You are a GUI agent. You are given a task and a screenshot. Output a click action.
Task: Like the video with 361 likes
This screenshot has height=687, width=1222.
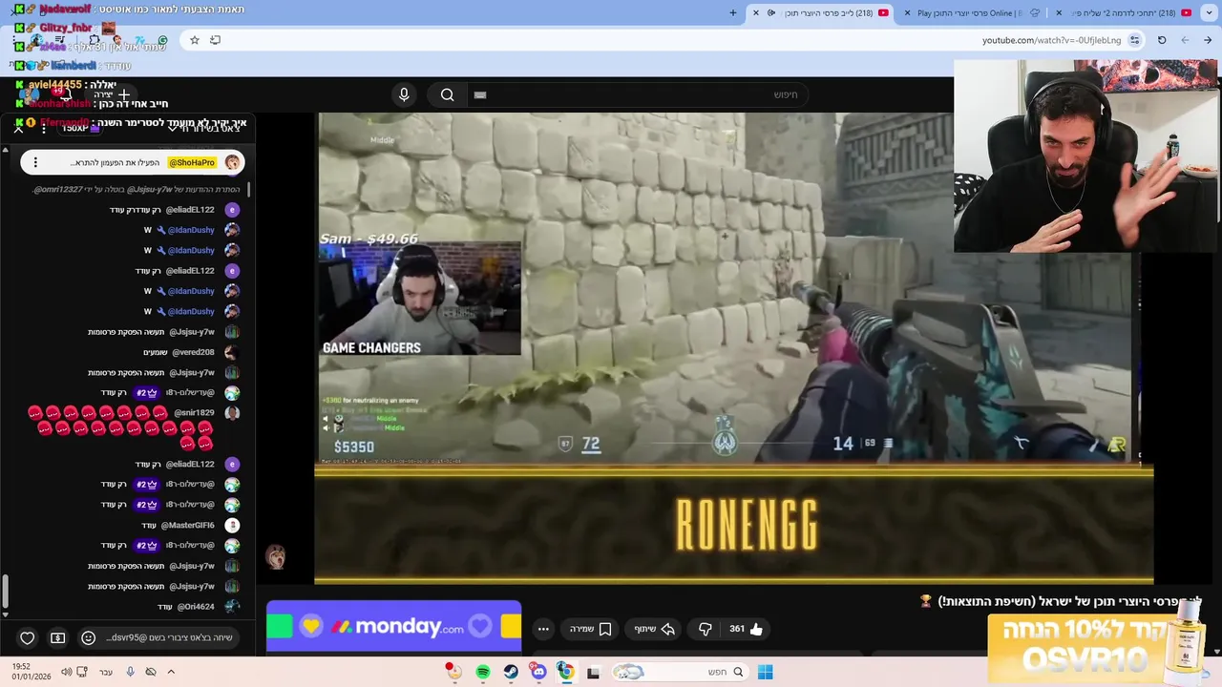click(x=747, y=629)
